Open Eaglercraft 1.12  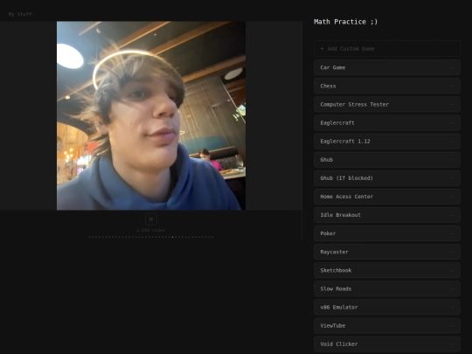[387, 142]
